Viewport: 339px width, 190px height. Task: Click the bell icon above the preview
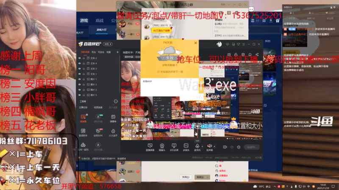[250, 54]
